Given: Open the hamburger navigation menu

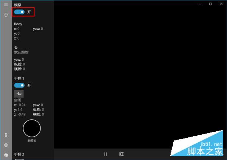Looking at the screenshot, I should click(x=6, y=5).
